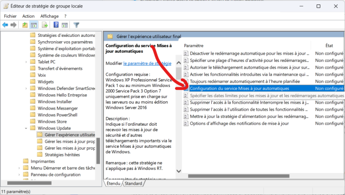Screen dimensions: 345x195
Task: Open the Action menu
Action: point(29,16)
